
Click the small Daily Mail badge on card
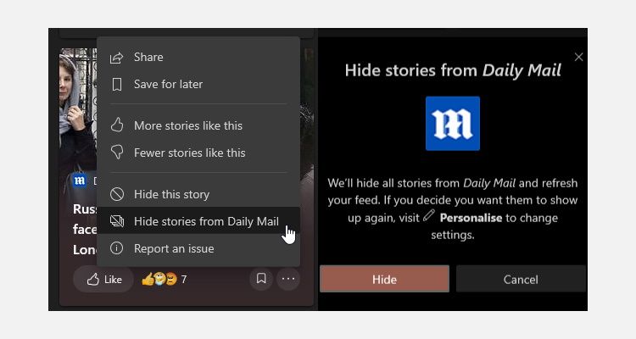click(80, 181)
